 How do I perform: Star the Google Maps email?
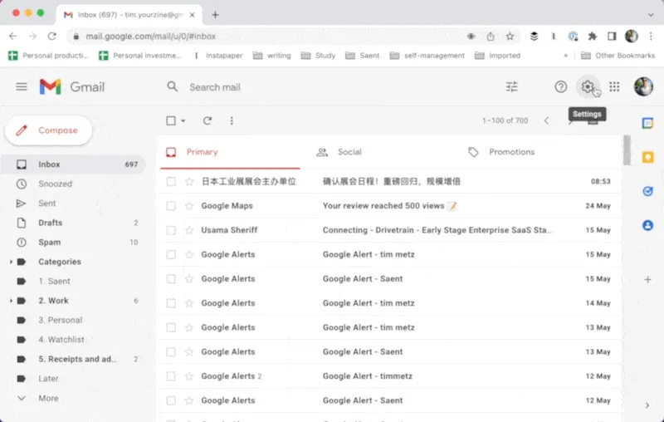click(x=189, y=206)
